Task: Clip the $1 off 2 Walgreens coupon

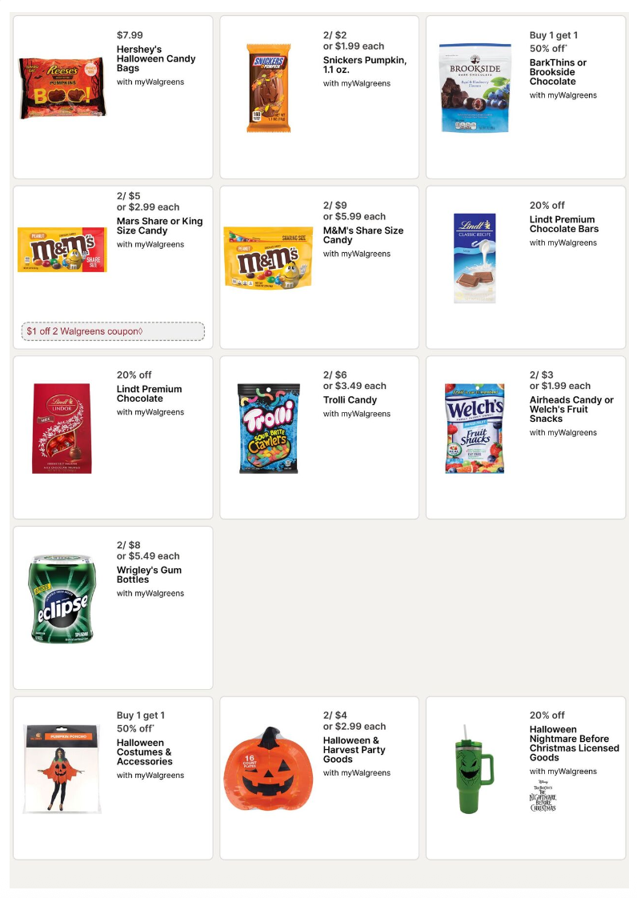Action: [113, 331]
